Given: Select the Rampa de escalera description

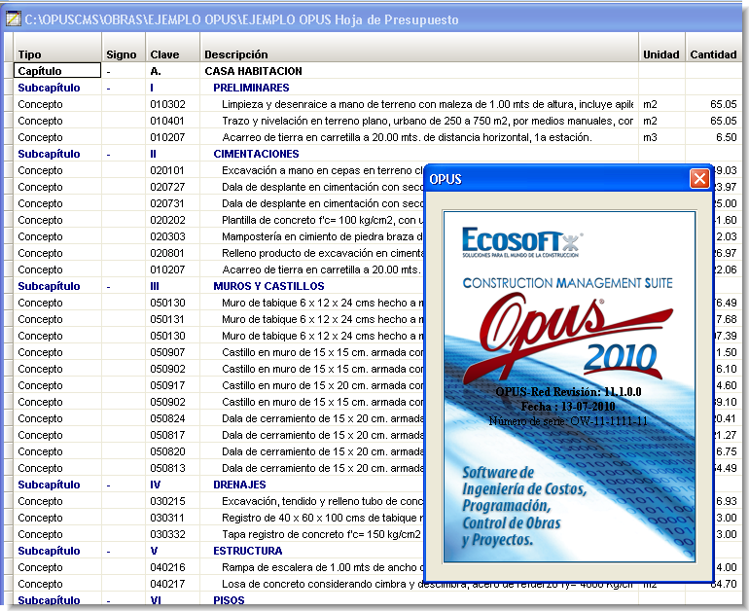Looking at the screenshot, I should pos(322,567).
